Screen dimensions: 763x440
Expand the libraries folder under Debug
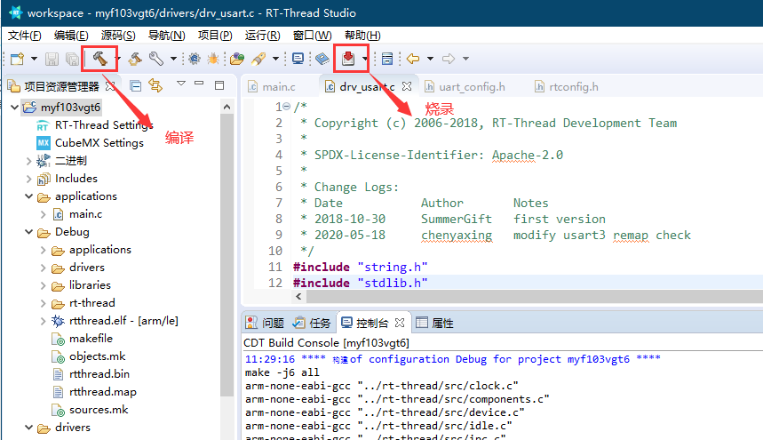pyautogui.click(x=43, y=285)
